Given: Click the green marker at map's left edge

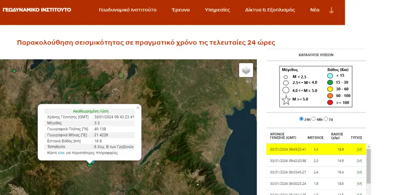Looking at the screenshot, I should 14,71.
